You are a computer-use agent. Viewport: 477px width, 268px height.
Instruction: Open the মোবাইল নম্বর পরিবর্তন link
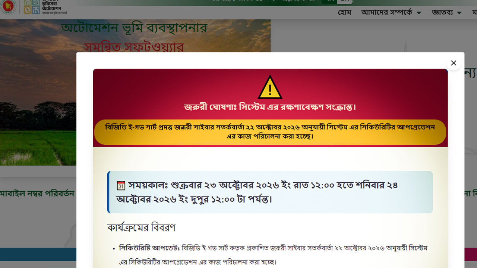(37, 194)
